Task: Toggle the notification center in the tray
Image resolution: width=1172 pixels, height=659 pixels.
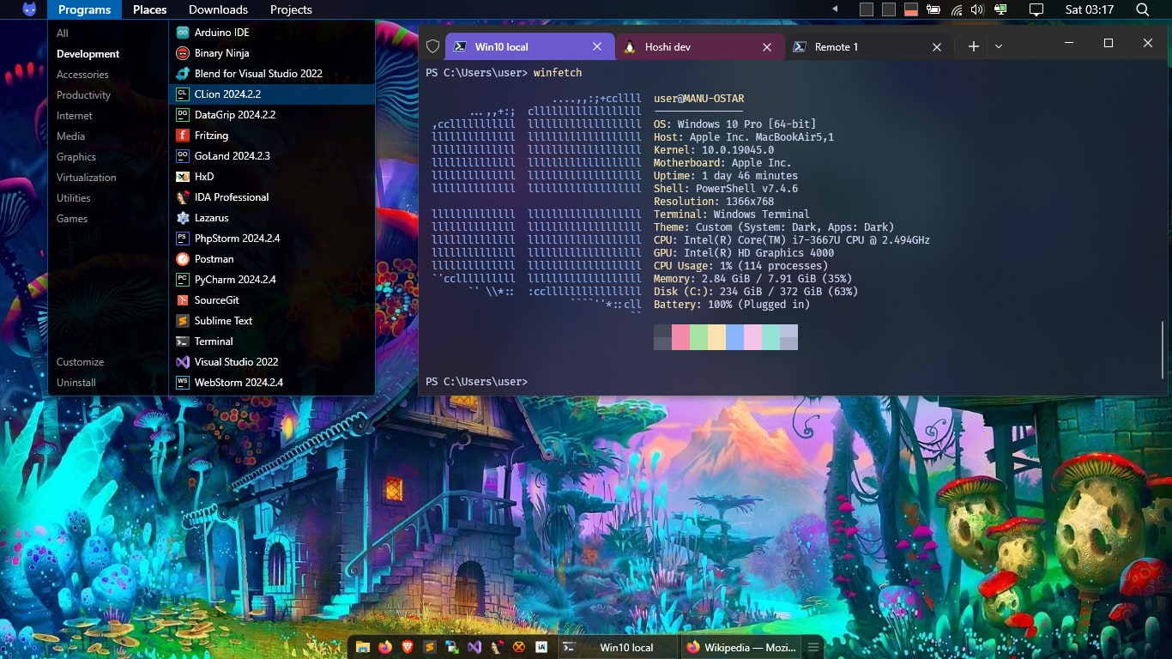Action: (x=1036, y=9)
